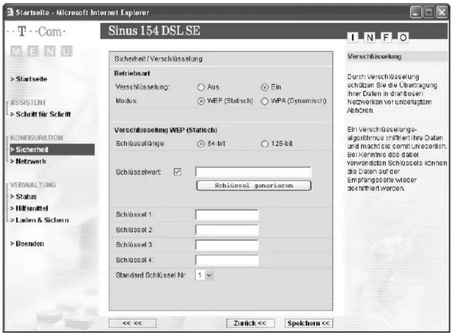The height and width of the screenshot is (333, 451).
Task: Open the Hilfsmittel menu entry
Action: coord(29,208)
